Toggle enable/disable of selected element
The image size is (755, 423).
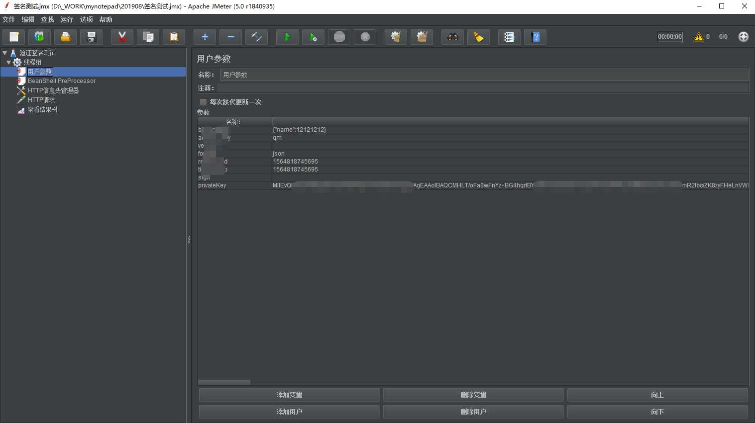coord(256,37)
